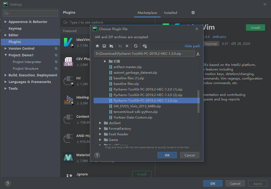Expand Languages & Frameworks section
The image size is (271, 189).
(6, 82)
